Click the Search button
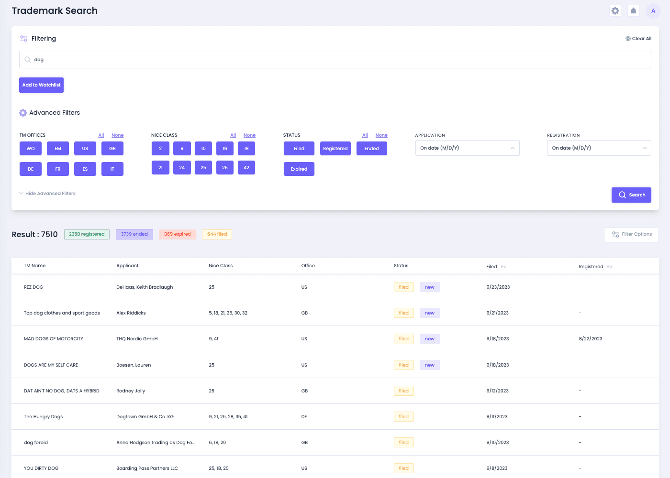The image size is (670, 478). pyautogui.click(x=631, y=195)
